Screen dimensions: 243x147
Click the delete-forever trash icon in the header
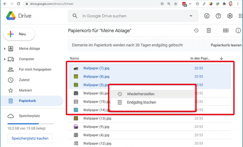coord(209,31)
